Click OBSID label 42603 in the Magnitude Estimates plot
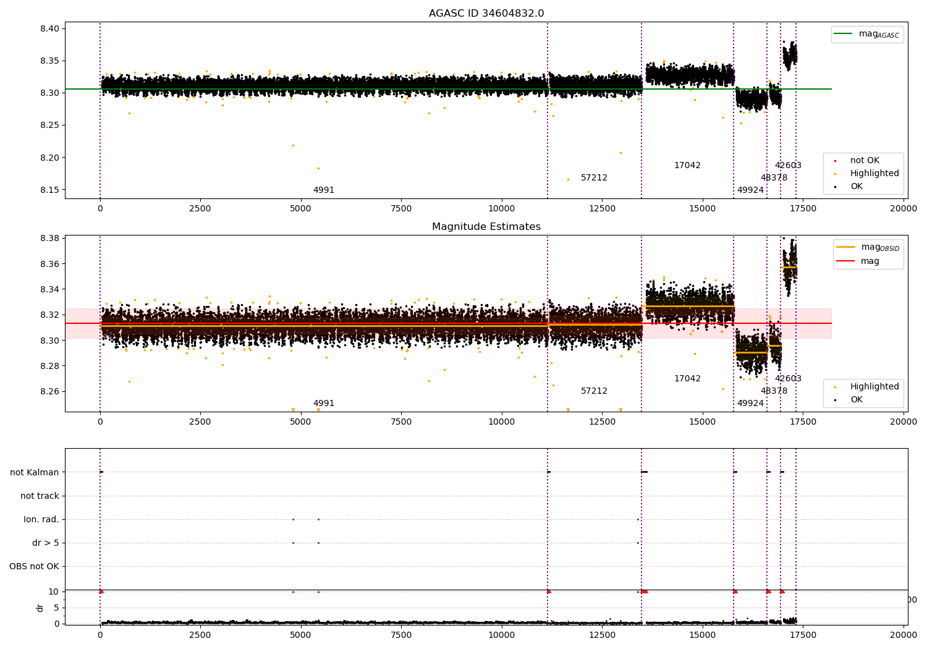Screen dimensions: 927x649 tap(788, 379)
